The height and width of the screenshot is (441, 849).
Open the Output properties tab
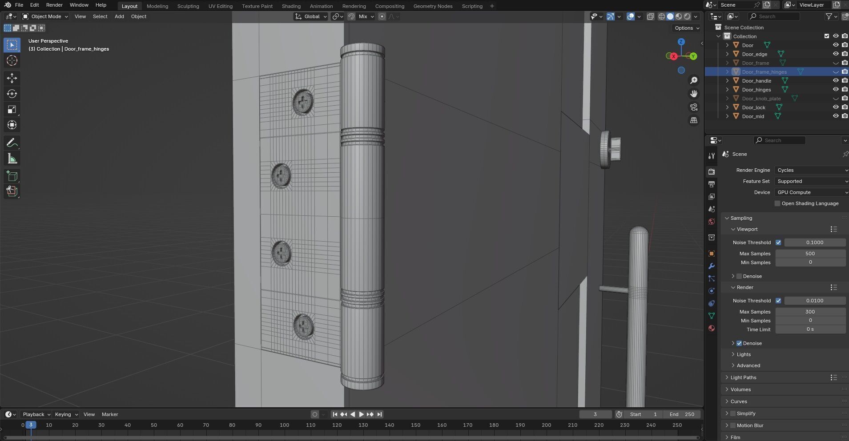pyautogui.click(x=712, y=184)
